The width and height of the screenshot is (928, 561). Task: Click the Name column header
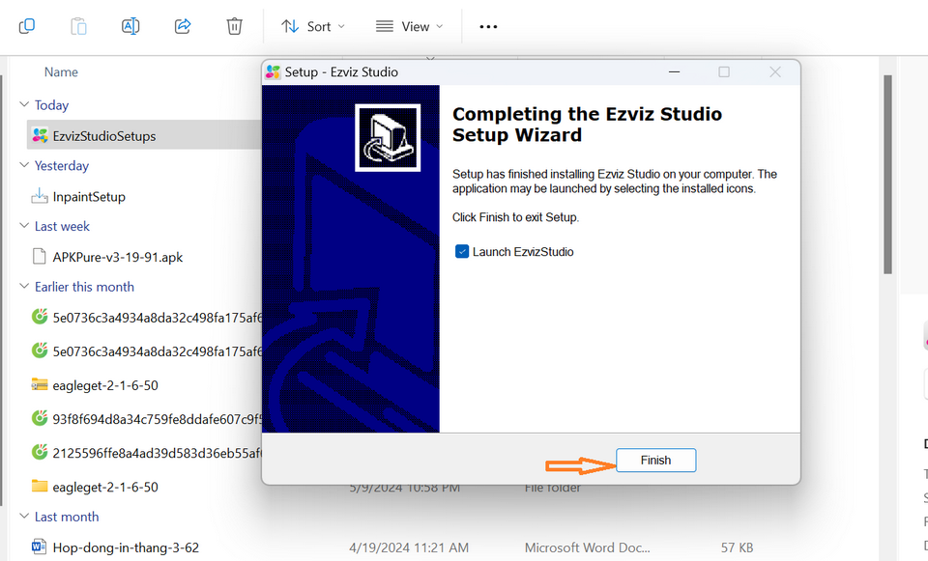click(61, 72)
